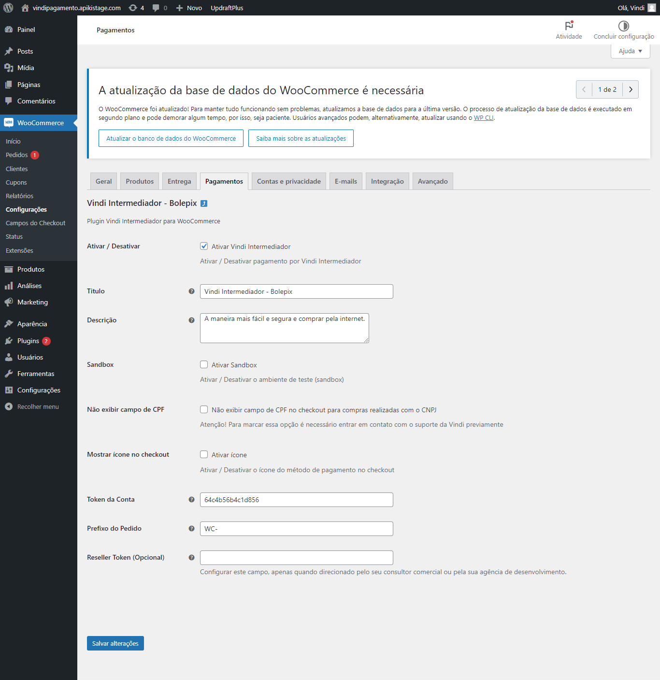Viewport: 660px width, 680px height.
Task: Go to next notice with right chevron
Action: tap(631, 89)
